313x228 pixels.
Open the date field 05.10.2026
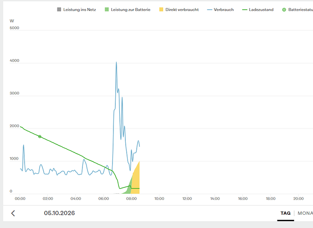pyautogui.click(x=59, y=213)
